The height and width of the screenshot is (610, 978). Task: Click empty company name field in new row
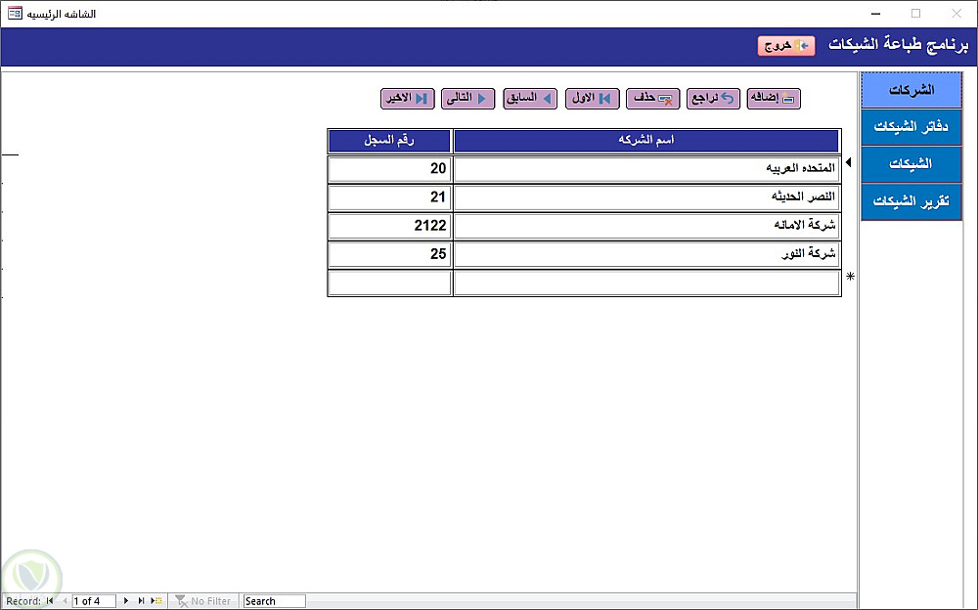click(x=646, y=283)
